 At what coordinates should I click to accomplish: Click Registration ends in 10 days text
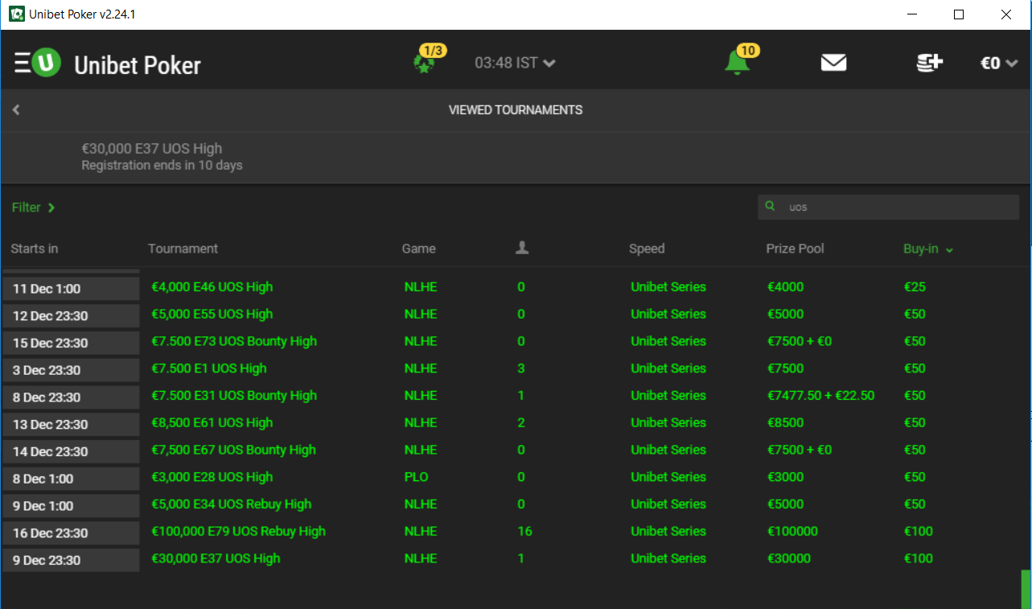coord(162,166)
